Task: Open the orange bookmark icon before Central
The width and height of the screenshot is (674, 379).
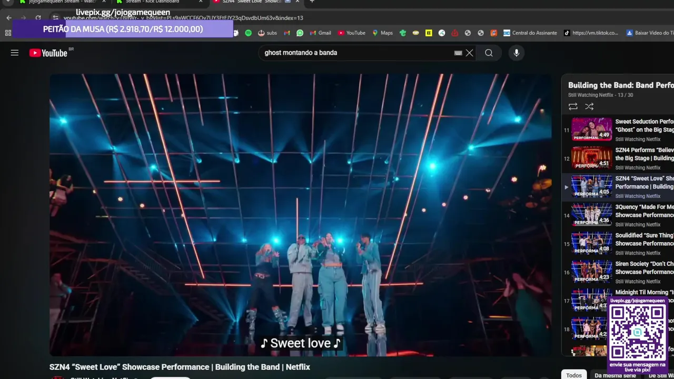Action: (x=493, y=33)
